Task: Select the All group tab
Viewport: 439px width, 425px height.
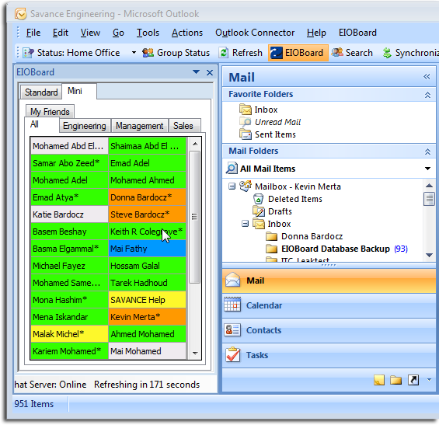Action: [42, 124]
